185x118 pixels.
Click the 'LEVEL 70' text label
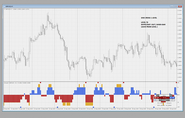144,22
